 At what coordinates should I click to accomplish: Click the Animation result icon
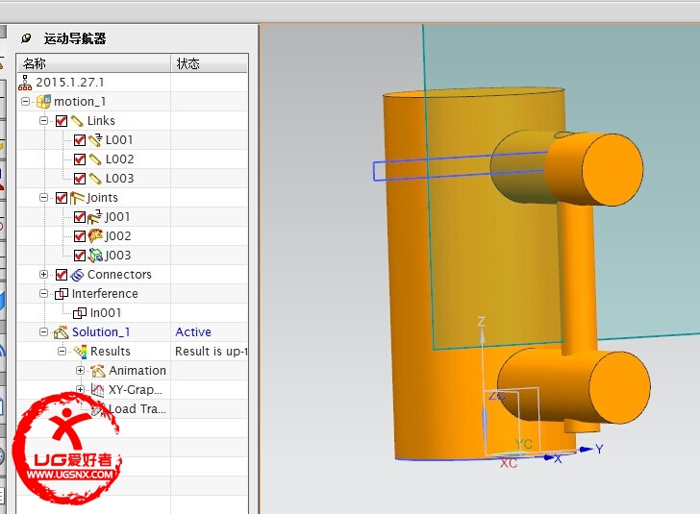click(97, 371)
